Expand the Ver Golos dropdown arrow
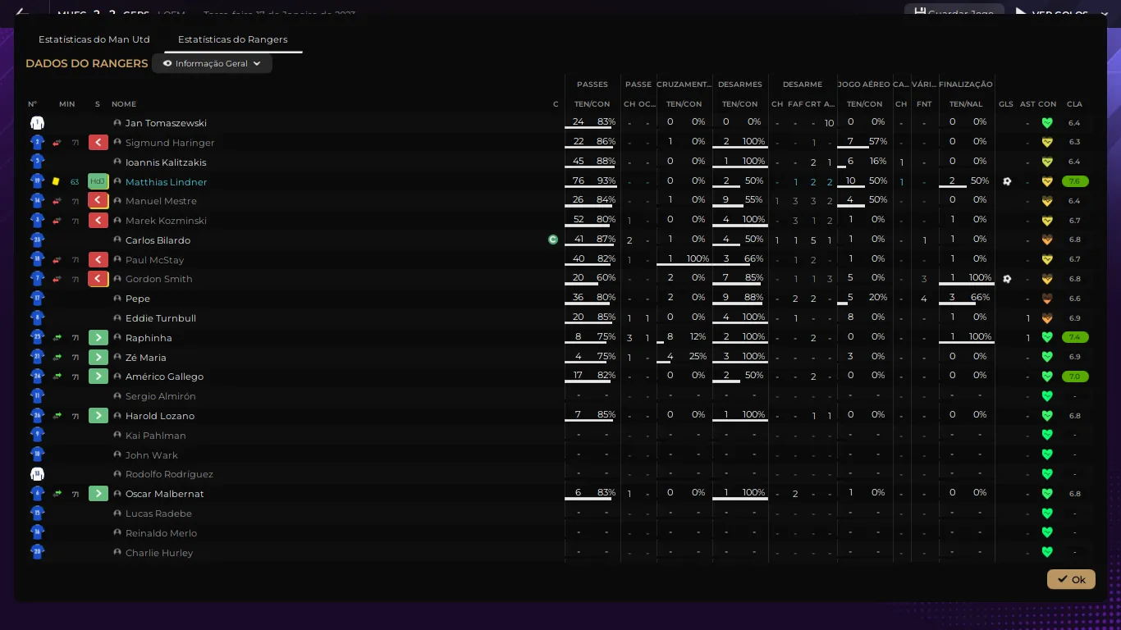The height and width of the screenshot is (630, 1121). coord(1096,12)
